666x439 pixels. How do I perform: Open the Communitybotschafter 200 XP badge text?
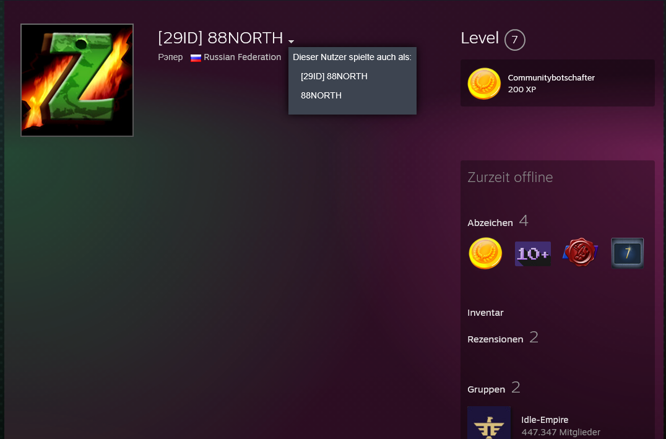[x=551, y=84]
